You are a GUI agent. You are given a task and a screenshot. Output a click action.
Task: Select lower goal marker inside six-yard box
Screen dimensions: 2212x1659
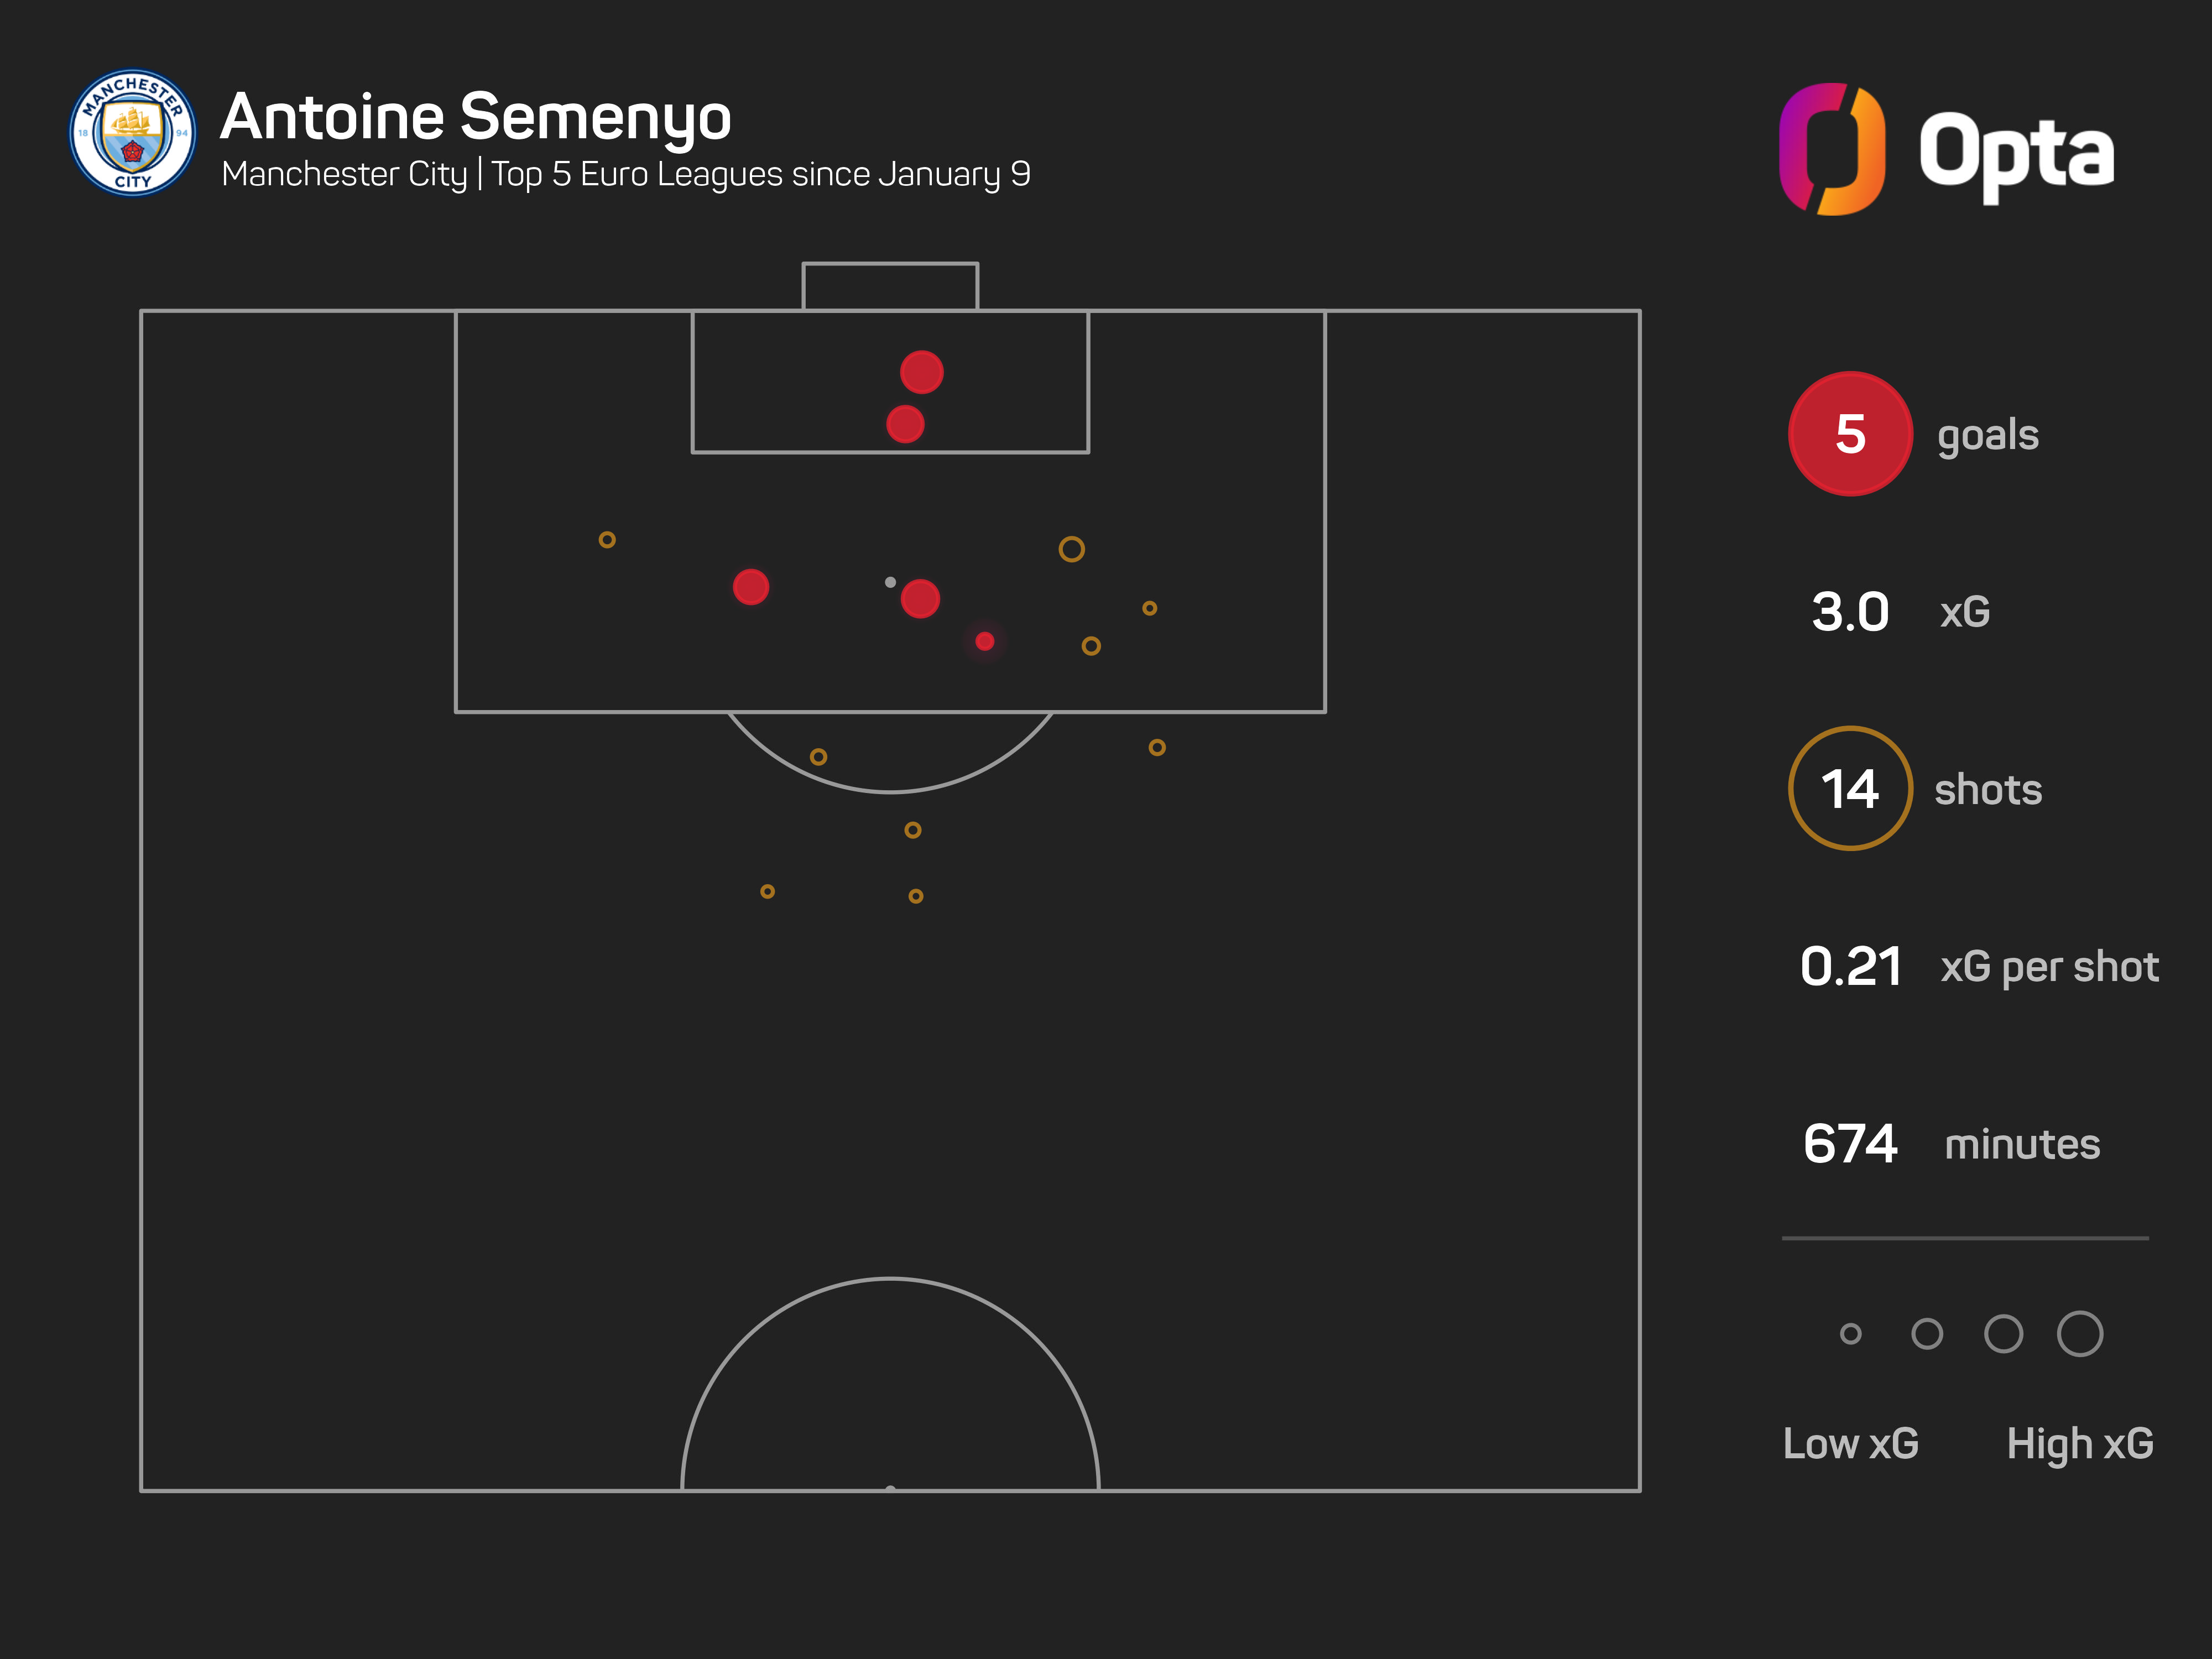[x=905, y=424]
